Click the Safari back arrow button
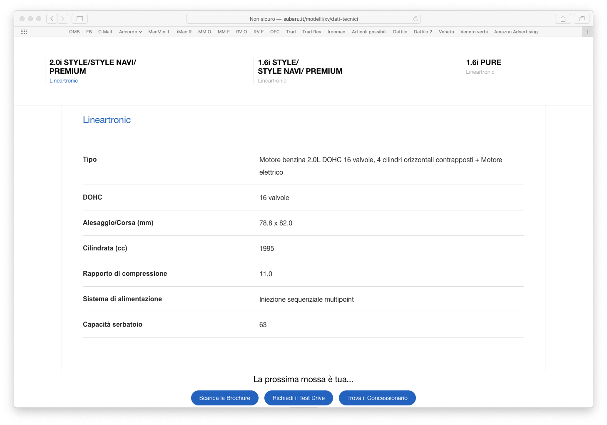 pos(52,19)
